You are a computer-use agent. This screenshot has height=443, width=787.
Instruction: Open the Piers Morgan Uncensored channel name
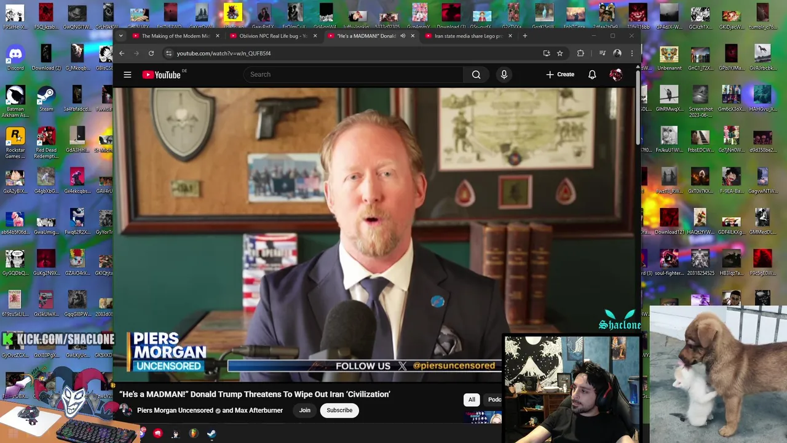[x=175, y=410]
